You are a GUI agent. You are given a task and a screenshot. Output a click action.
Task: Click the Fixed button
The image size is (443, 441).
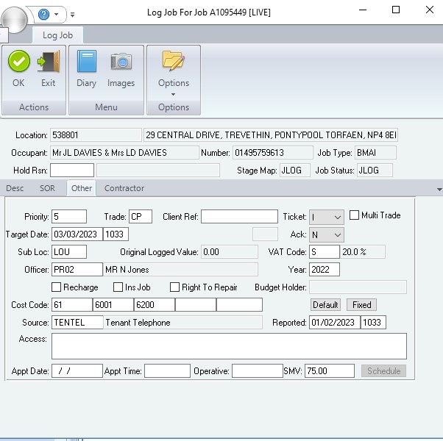[361, 305]
